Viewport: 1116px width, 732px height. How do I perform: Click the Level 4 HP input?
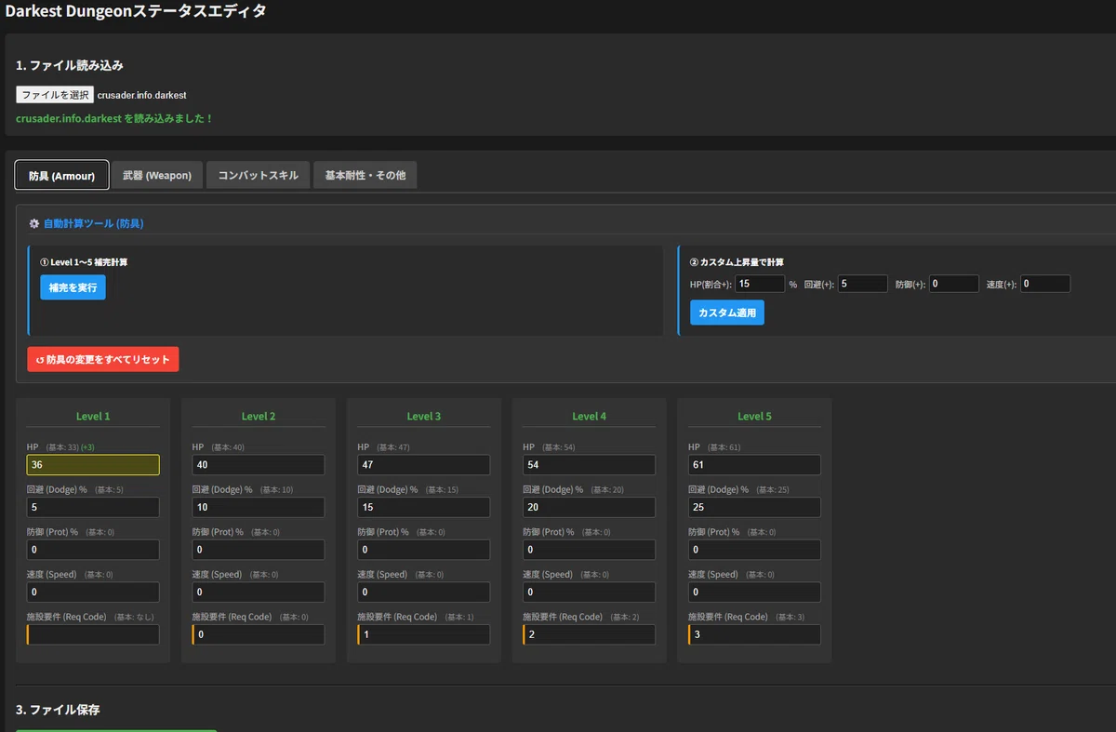click(590, 465)
